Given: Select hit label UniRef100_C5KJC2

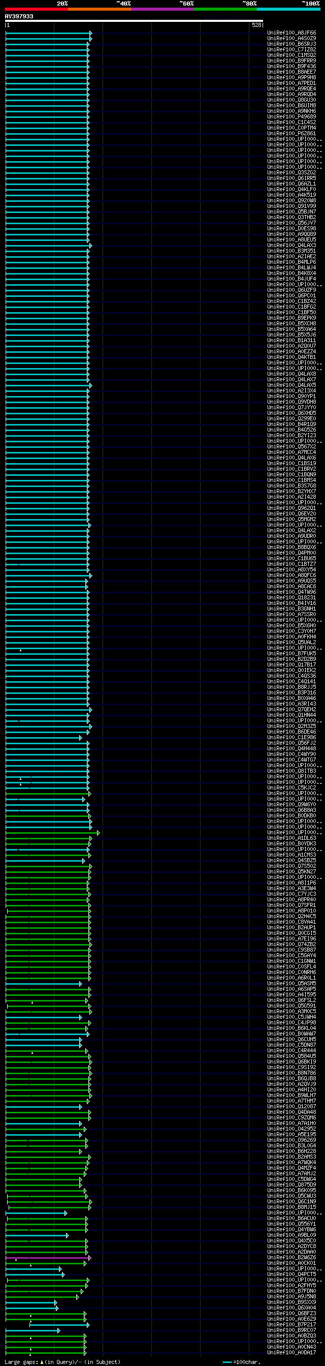Looking at the screenshot, I should coord(291,787).
